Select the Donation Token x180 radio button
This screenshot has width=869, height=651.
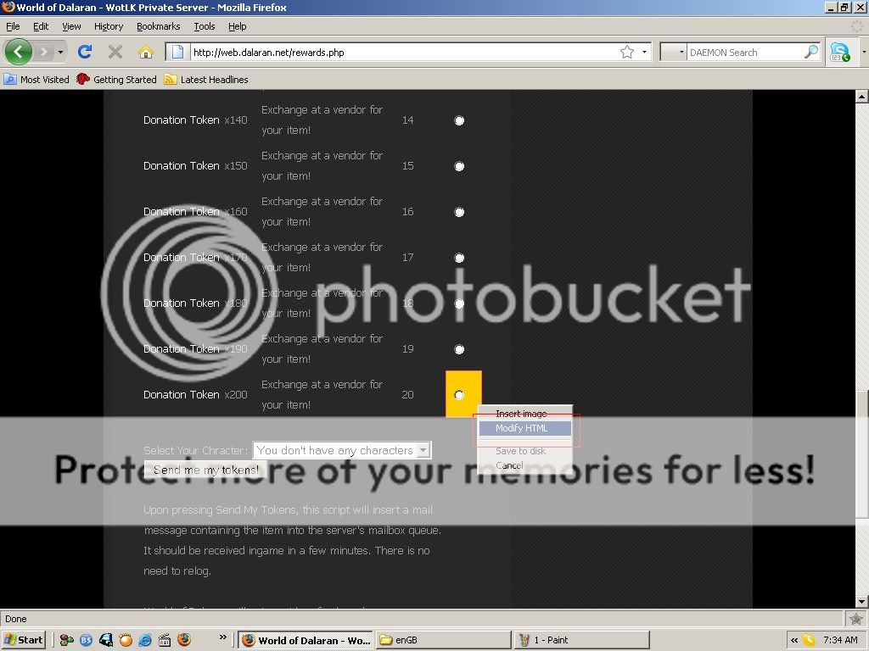459,303
